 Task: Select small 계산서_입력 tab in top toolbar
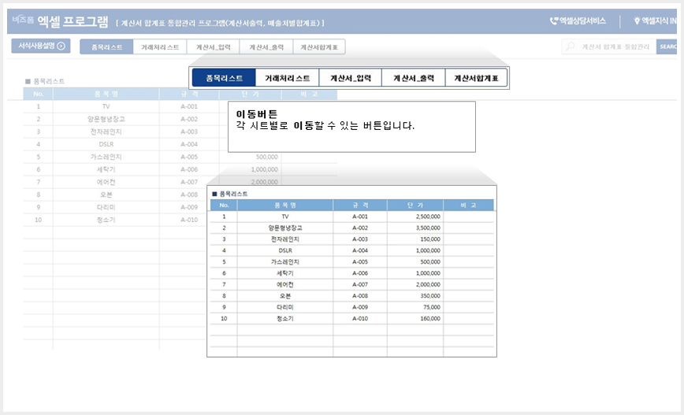[x=213, y=47]
